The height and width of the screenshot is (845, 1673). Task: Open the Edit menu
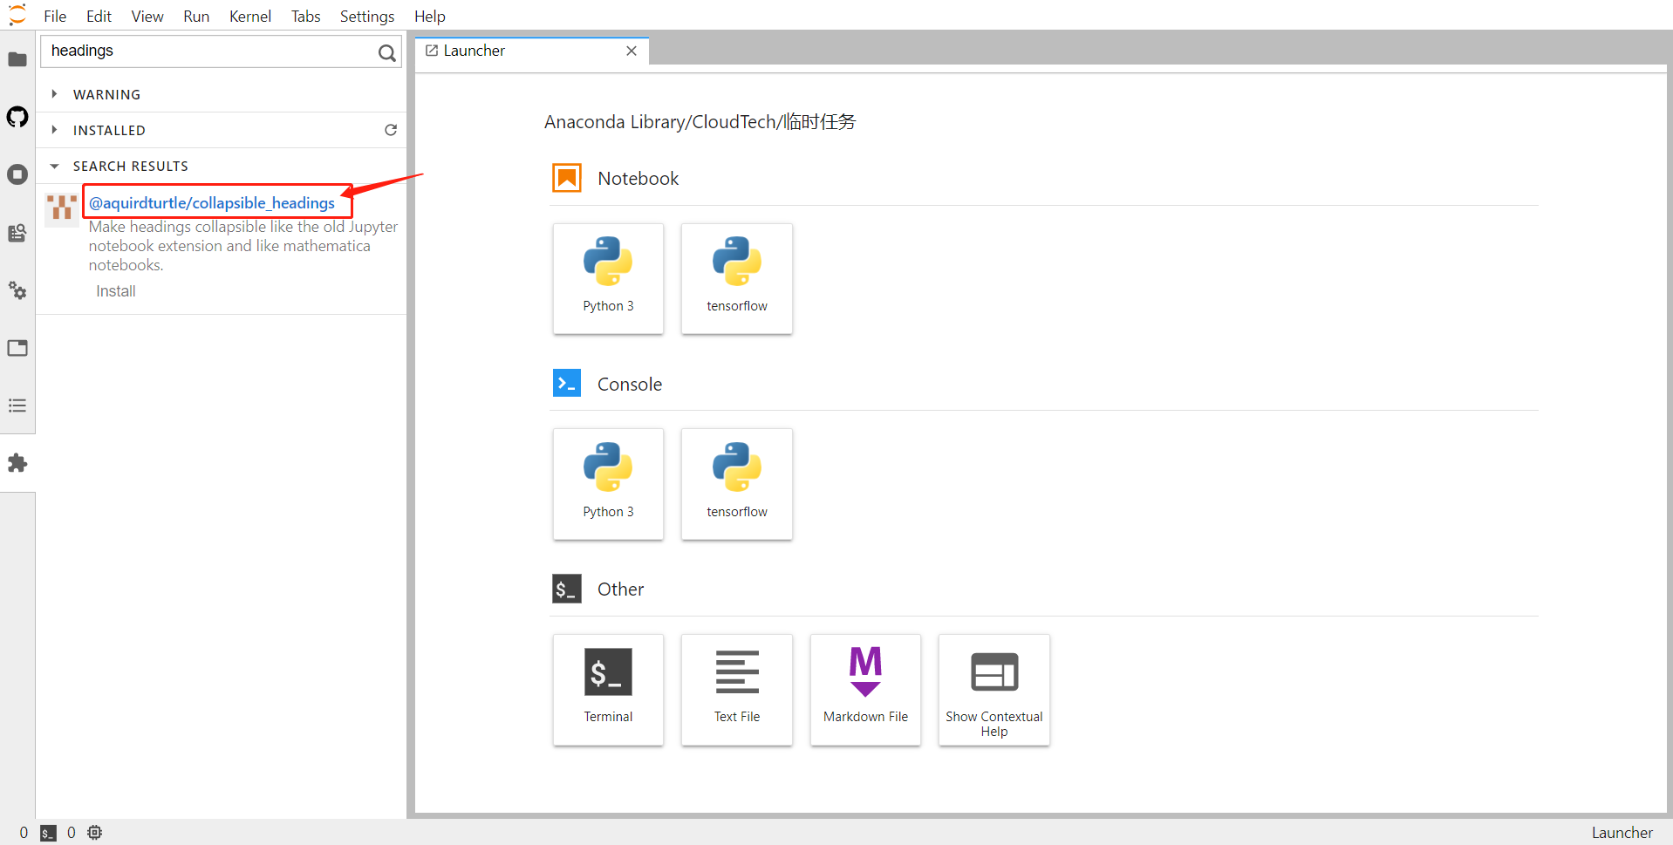point(99,16)
